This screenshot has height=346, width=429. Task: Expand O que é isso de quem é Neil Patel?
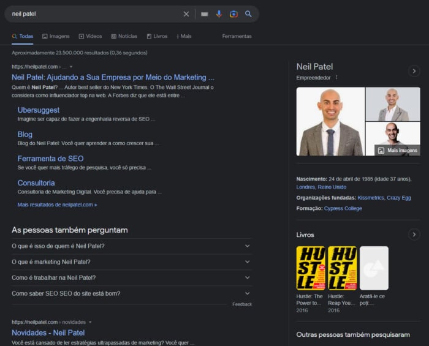[x=131, y=246]
